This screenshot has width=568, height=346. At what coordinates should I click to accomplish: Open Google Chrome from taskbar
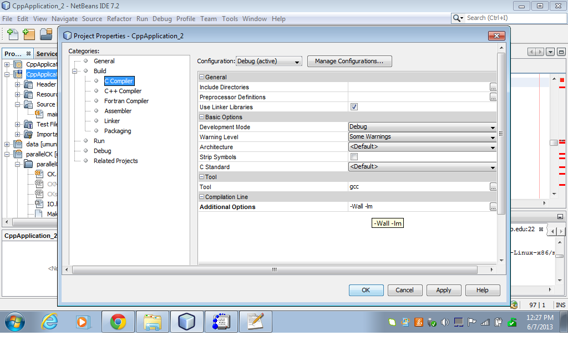tap(118, 322)
